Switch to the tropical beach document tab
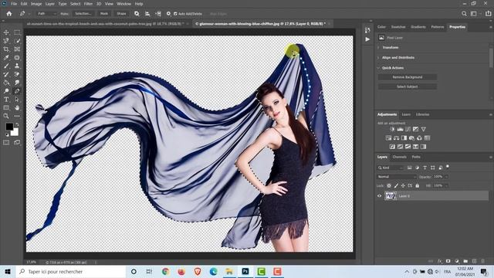The width and height of the screenshot is (494, 278). [107, 24]
